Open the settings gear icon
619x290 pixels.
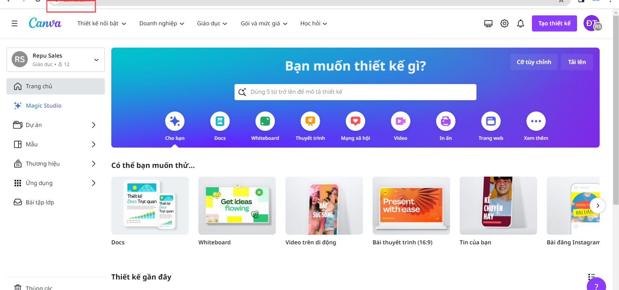504,24
